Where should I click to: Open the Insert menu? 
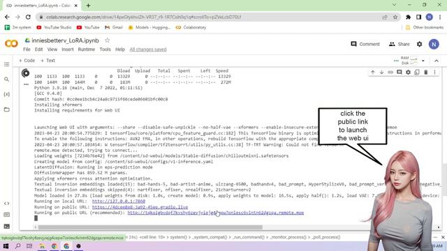point(68,50)
